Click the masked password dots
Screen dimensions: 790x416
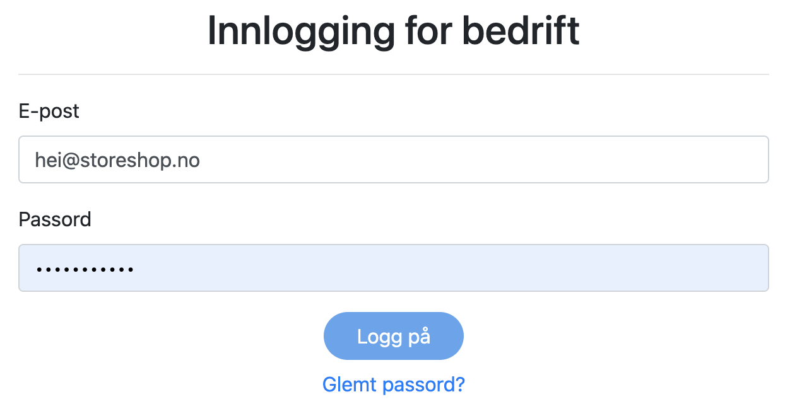pyautogui.click(x=85, y=269)
